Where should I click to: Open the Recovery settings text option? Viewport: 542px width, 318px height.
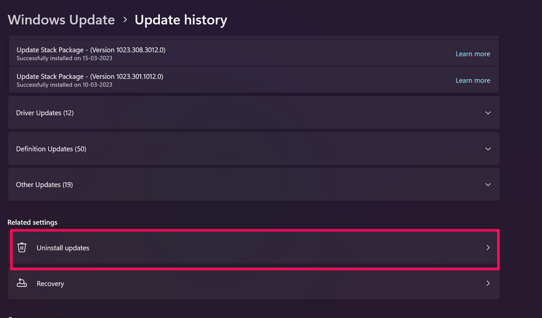click(x=50, y=284)
